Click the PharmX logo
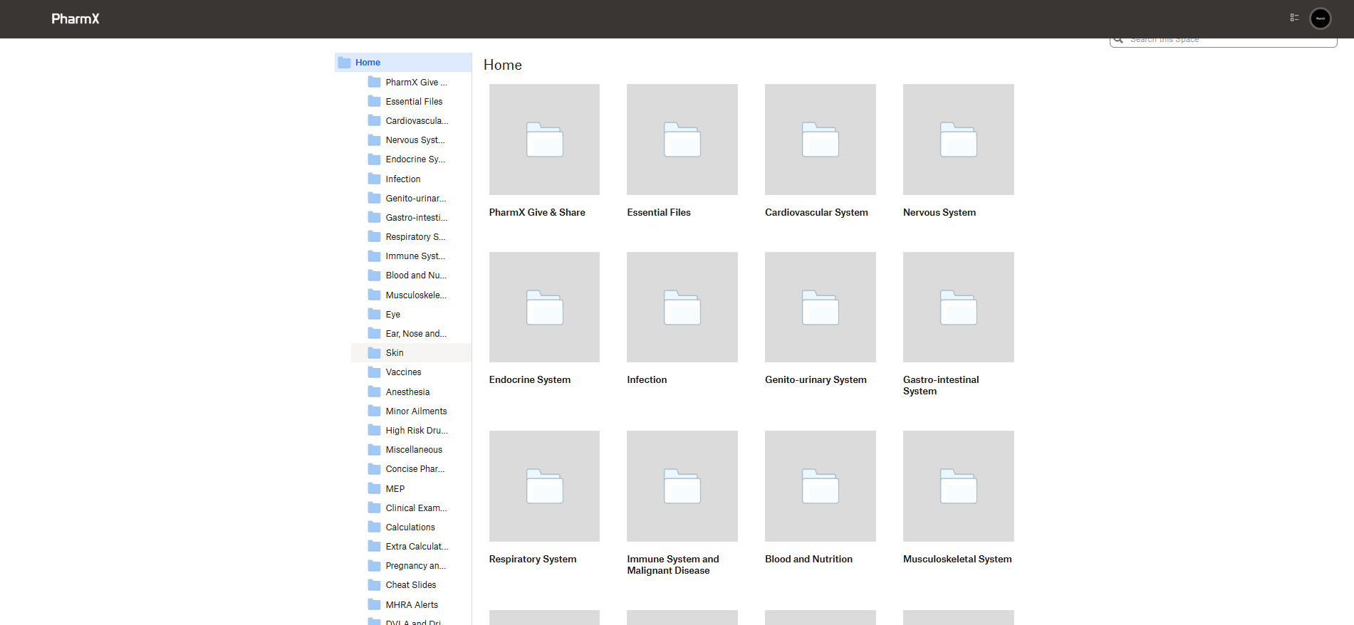The width and height of the screenshot is (1354, 625). pos(75,19)
